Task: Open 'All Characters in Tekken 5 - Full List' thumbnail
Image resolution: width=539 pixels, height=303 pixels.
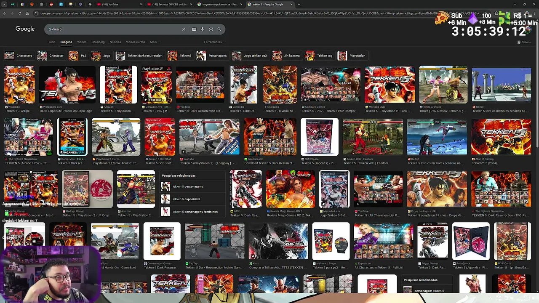Action: click(x=384, y=242)
